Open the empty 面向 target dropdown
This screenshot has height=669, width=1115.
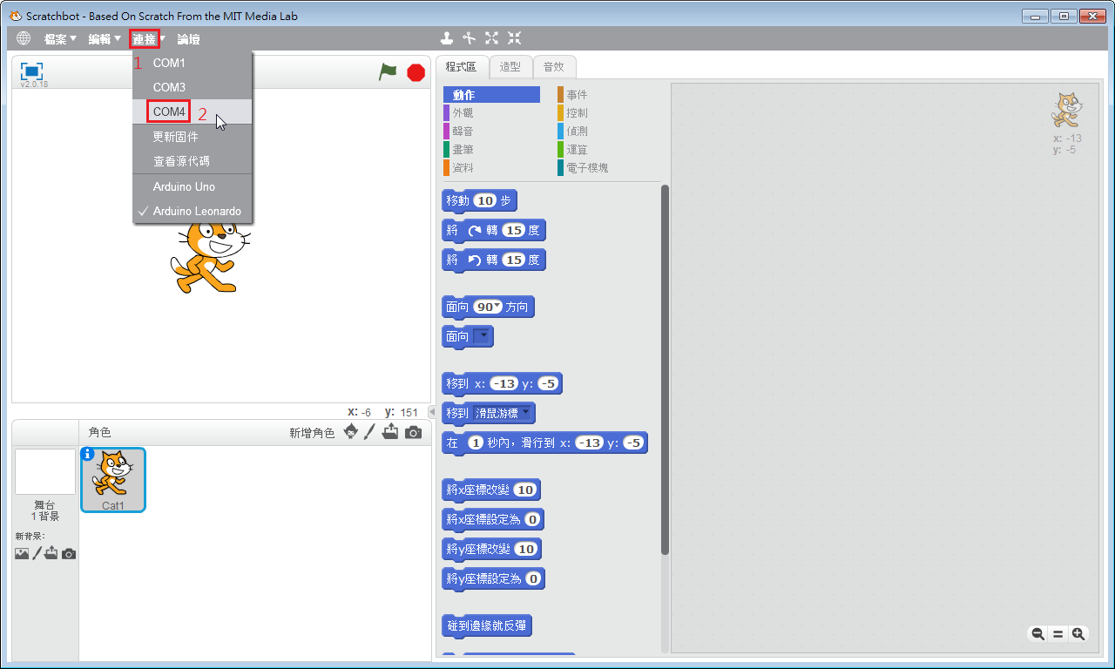pos(482,336)
